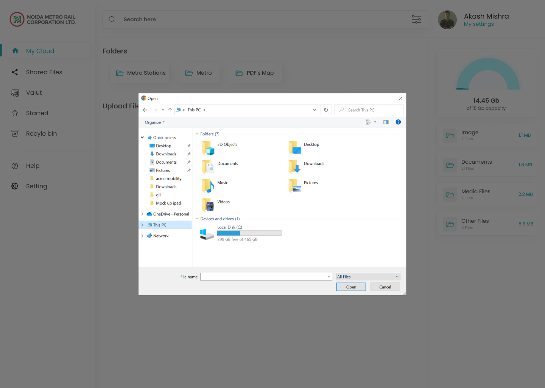The width and height of the screenshot is (545, 388).
Task: Expand OneDrive - Personal tree node
Action: point(142,214)
